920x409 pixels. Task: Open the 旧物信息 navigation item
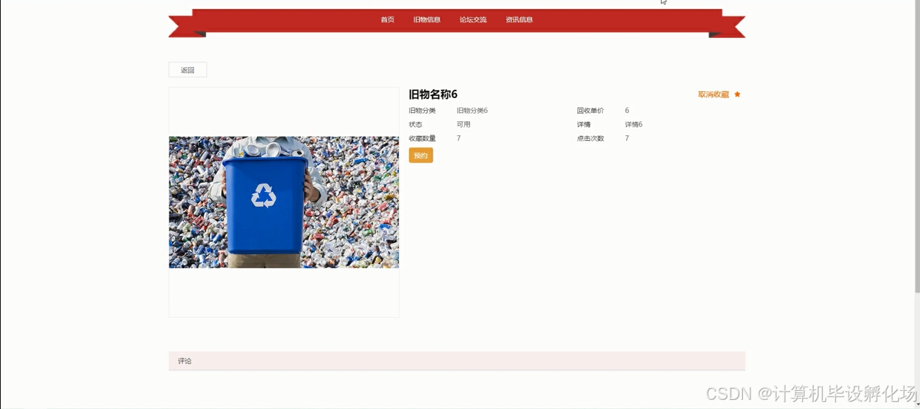click(426, 20)
